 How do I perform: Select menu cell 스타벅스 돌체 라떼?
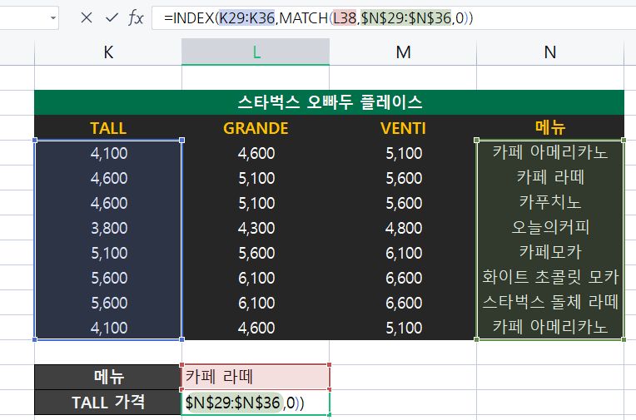click(x=550, y=302)
